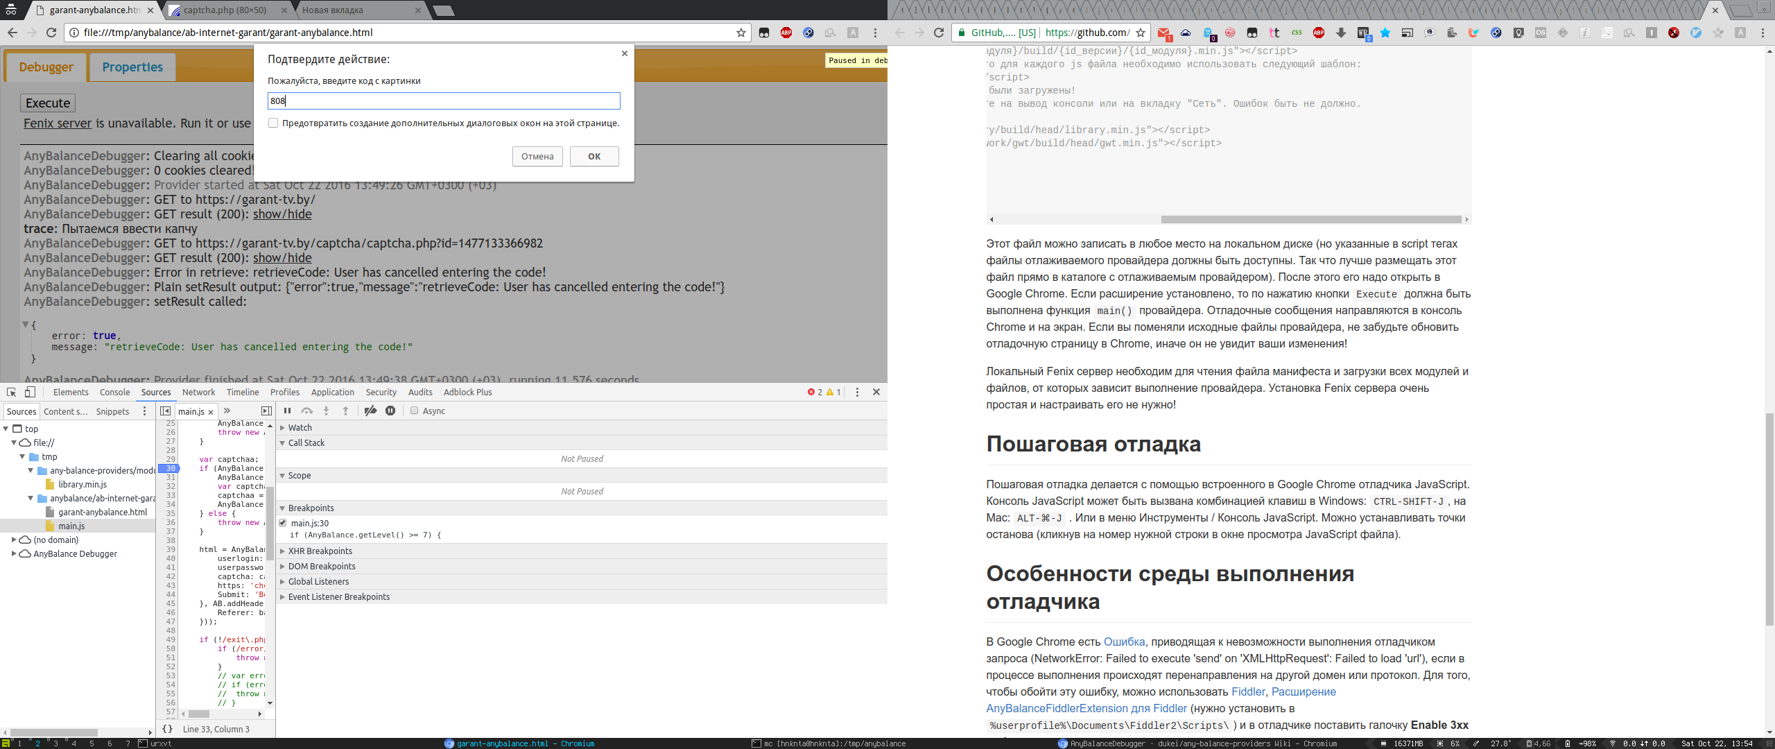The height and width of the screenshot is (749, 1775).
Task: Select the Snippets navigator tab
Action: click(112, 411)
